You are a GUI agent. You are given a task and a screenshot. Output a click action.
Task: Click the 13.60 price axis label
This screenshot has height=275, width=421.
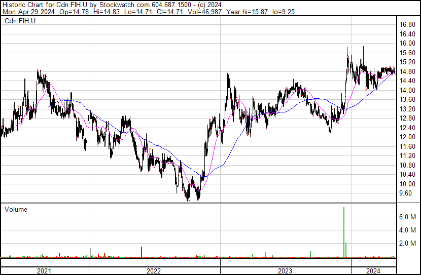[407, 100]
